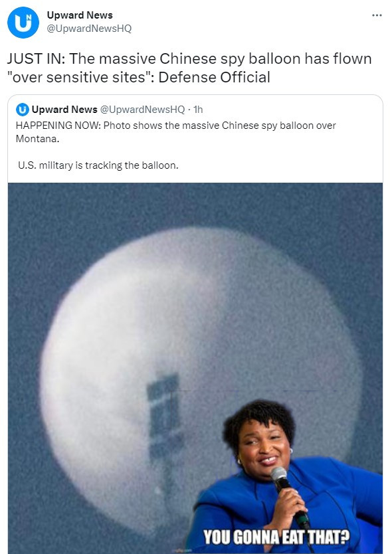Viewport: 390px width, 554px height.
Task: Click the JUST IN main tweet text
Action: click(x=189, y=68)
